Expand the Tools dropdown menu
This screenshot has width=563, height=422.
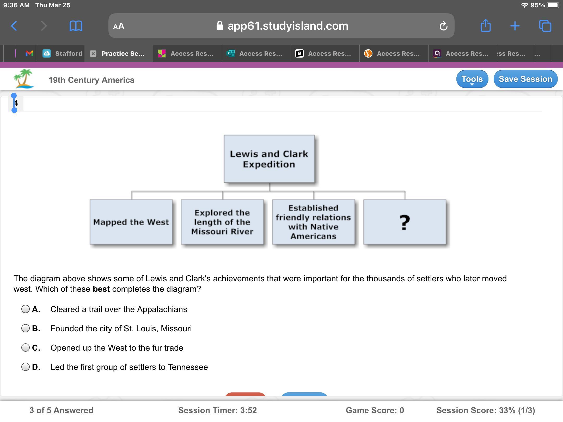pyautogui.click(x=472, y=79)
